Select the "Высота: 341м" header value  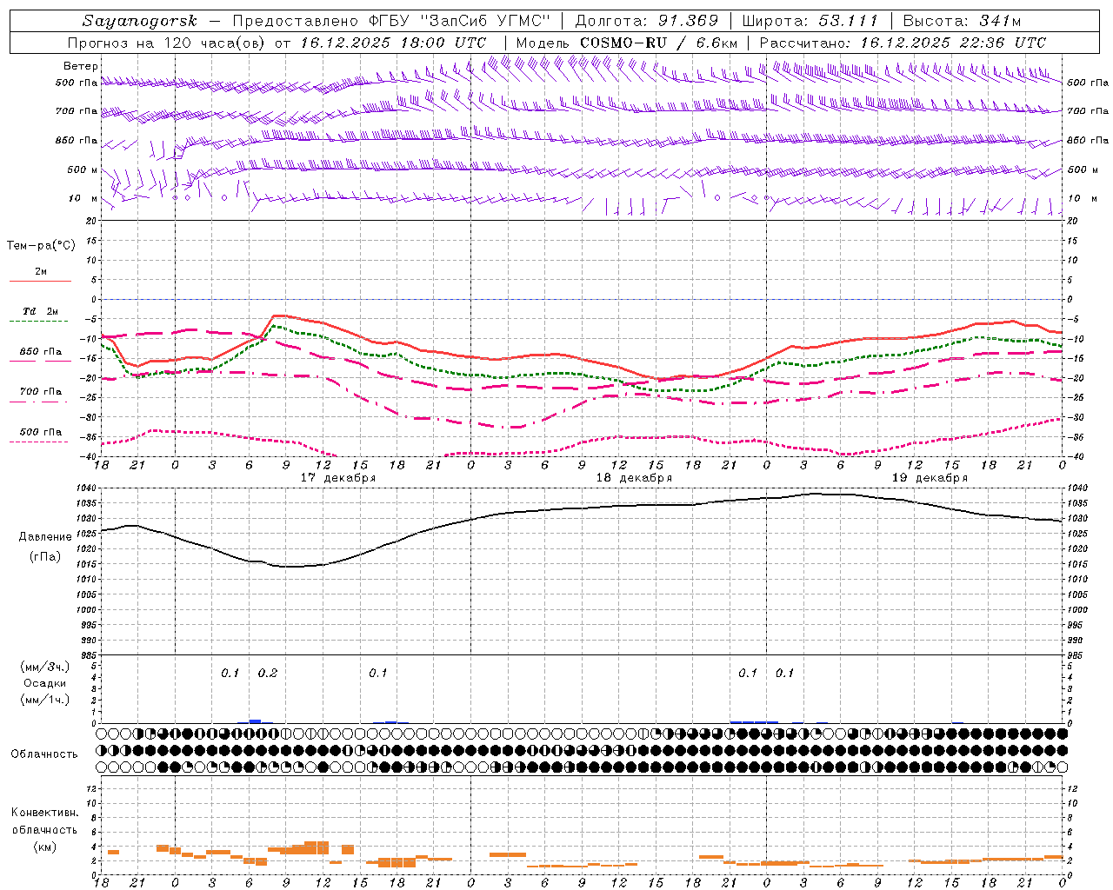coord(962,21)
